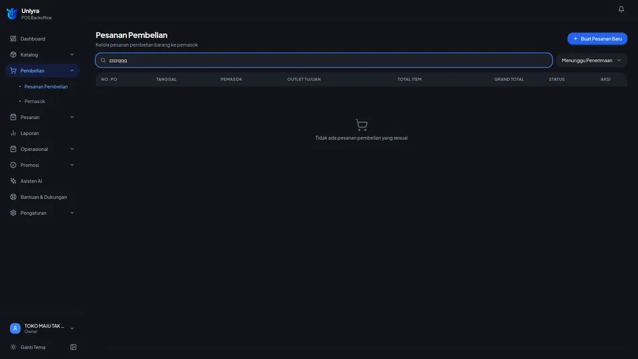Open Laporan menu item
638x359 pixels.
(x=43, y=133)
